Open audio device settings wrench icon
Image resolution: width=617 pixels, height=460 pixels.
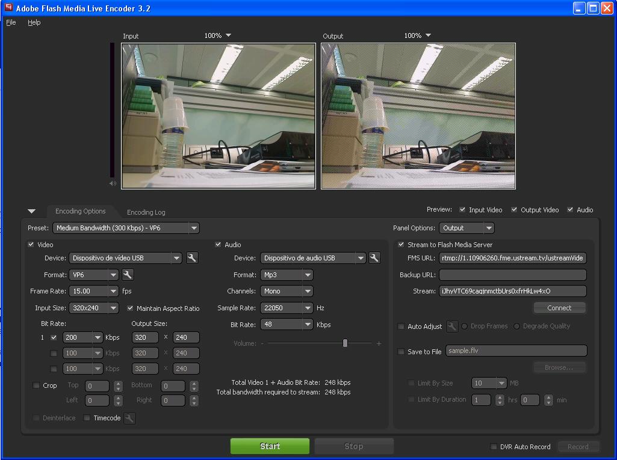[x=374, y=258]
